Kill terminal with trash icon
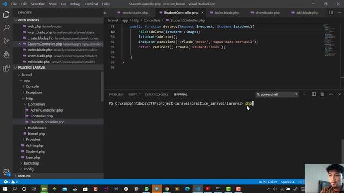 [322, 94]
